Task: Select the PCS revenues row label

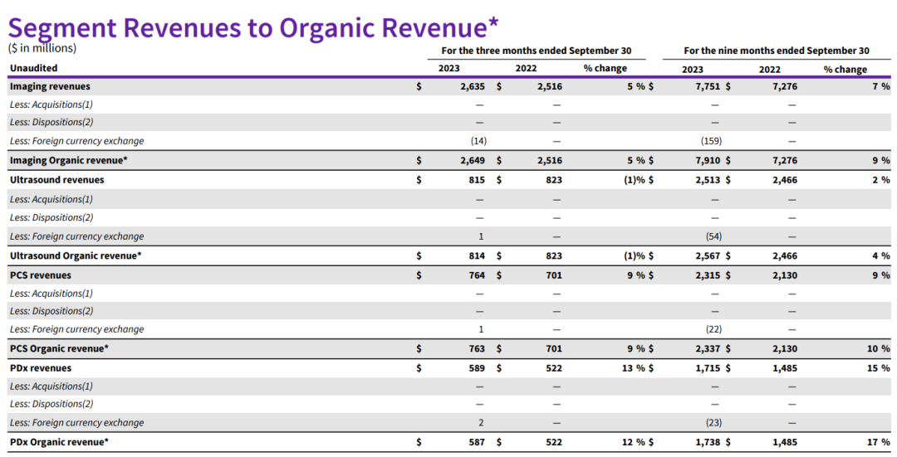Action: click(x=41, y=275)
